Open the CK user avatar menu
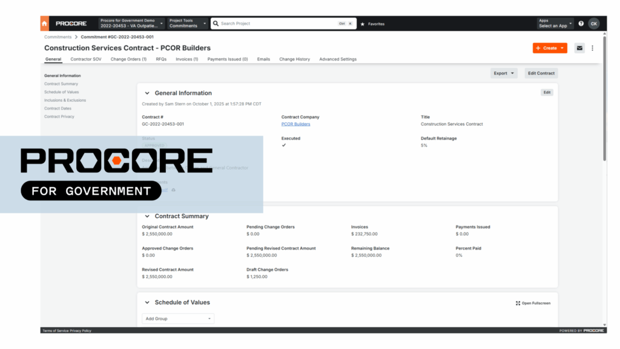 [594, 24]
